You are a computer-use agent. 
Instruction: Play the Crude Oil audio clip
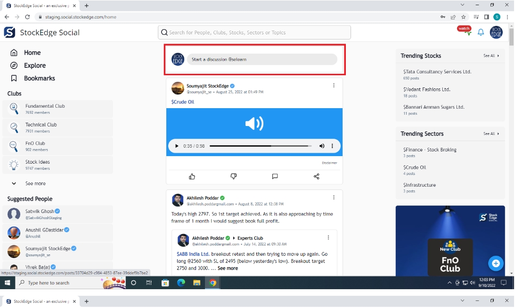[x=177, y=146]
